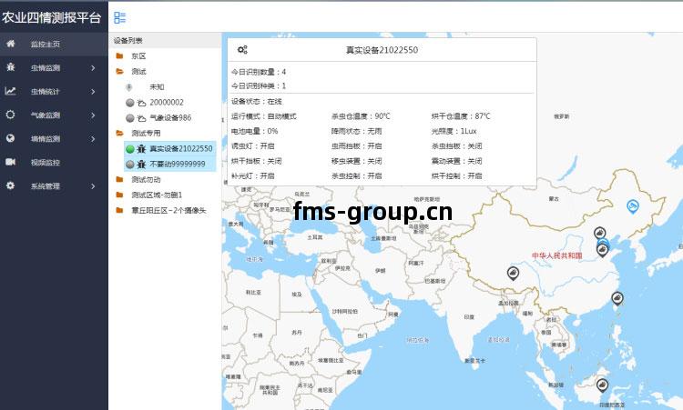This screenshot has width=683, height=410.
Task: Click the gear icon for 系统管理
Action: tap(10, 185)
